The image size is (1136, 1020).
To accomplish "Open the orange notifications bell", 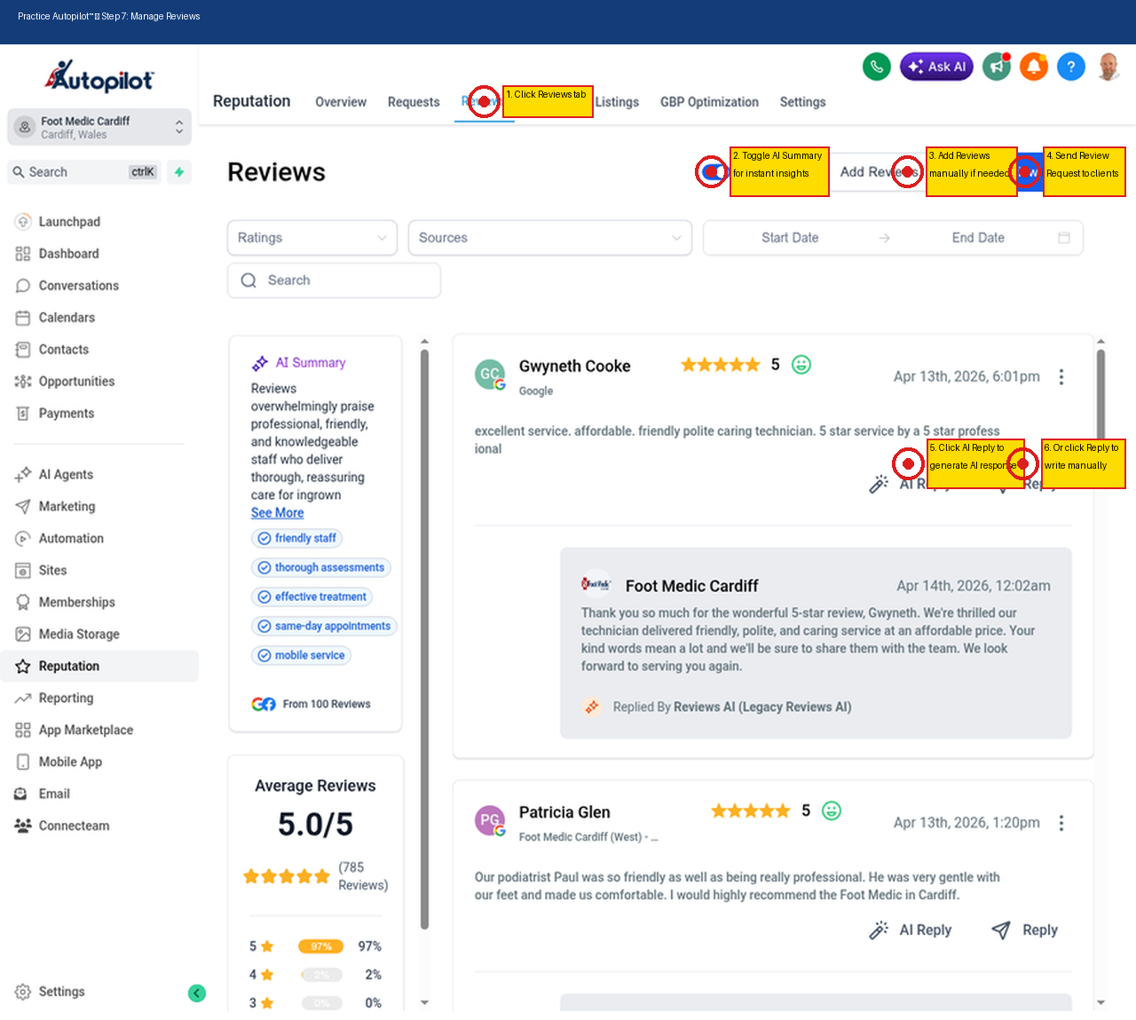I will (1034, 67).
